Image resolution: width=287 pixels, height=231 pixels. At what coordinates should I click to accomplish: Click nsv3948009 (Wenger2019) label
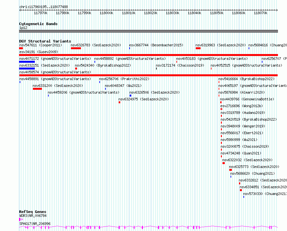[243, 126]
